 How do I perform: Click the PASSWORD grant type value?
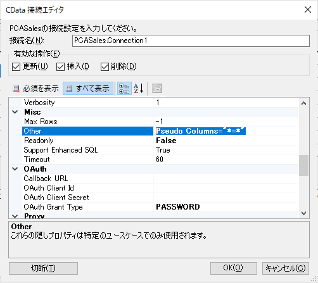(178, 207)
